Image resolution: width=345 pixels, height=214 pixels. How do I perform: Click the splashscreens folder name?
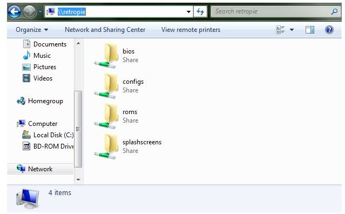(142, 142)
